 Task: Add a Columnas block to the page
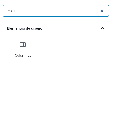click(x=23, y=50)
